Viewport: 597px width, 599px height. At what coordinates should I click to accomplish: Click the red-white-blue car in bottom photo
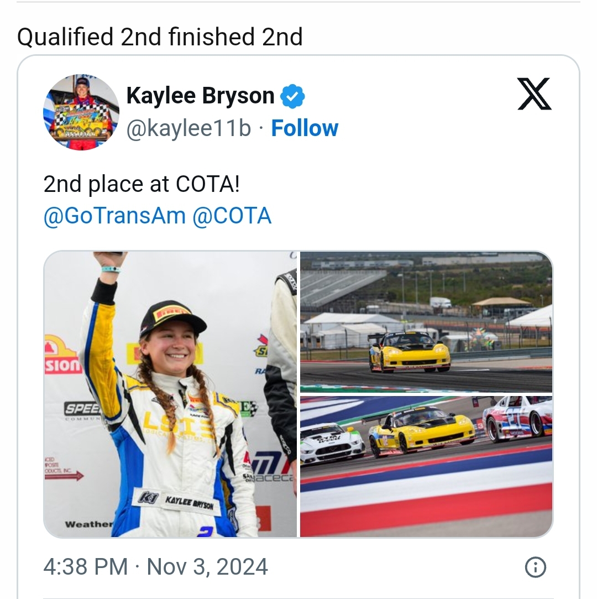tap(517, 418)
